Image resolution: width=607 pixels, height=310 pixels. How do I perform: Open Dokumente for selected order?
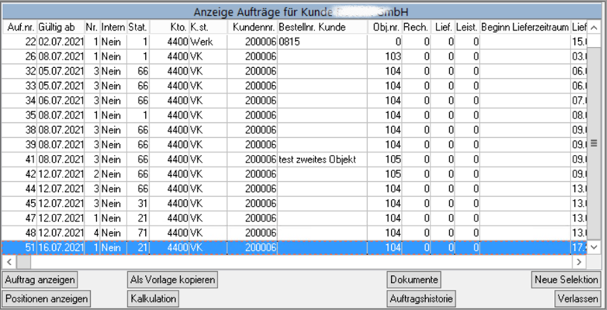point(414,280)
